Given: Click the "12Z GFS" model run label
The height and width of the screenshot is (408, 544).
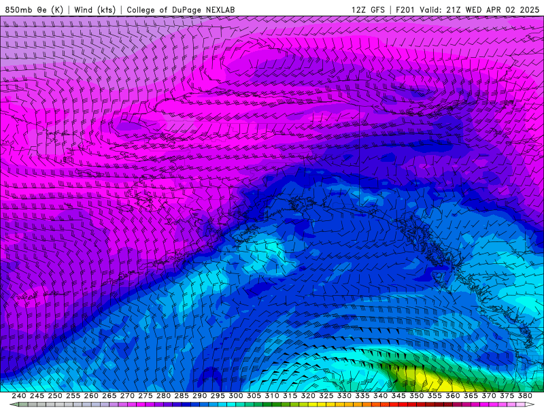Looking at the screenshot, I should point(368,10).
